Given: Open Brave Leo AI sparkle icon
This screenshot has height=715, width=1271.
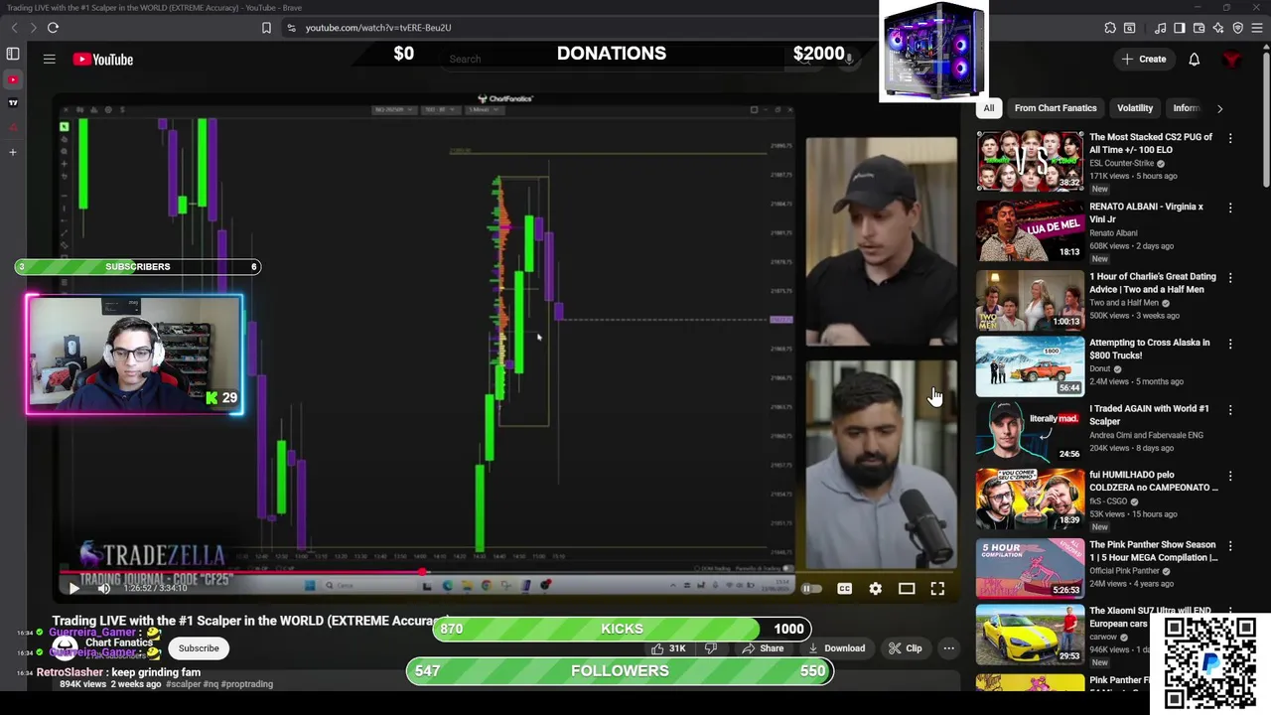Looking at the screenshot, I should pos(1218,28).
